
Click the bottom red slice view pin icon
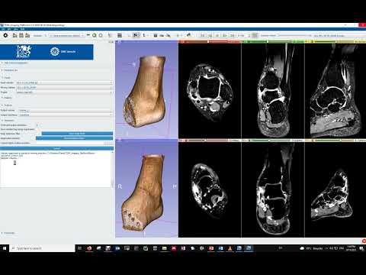tap(181, 141)
